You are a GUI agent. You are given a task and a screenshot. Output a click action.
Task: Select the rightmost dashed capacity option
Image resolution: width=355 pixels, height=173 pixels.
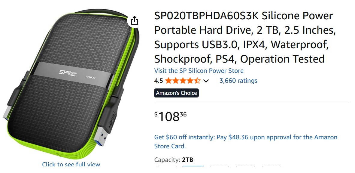[272, 166]
